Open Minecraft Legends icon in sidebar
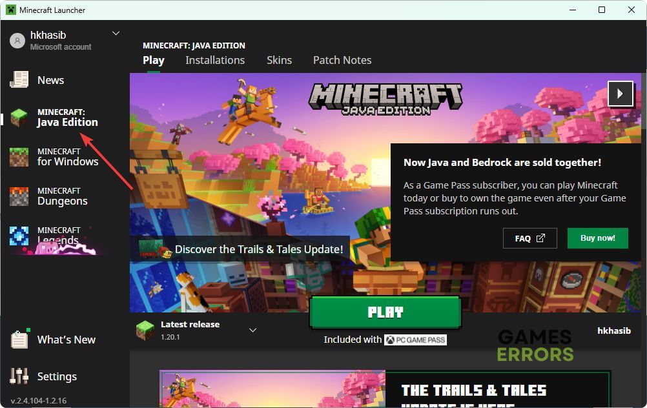This screenshot has width=647, height=408. [x=19, y=236]
